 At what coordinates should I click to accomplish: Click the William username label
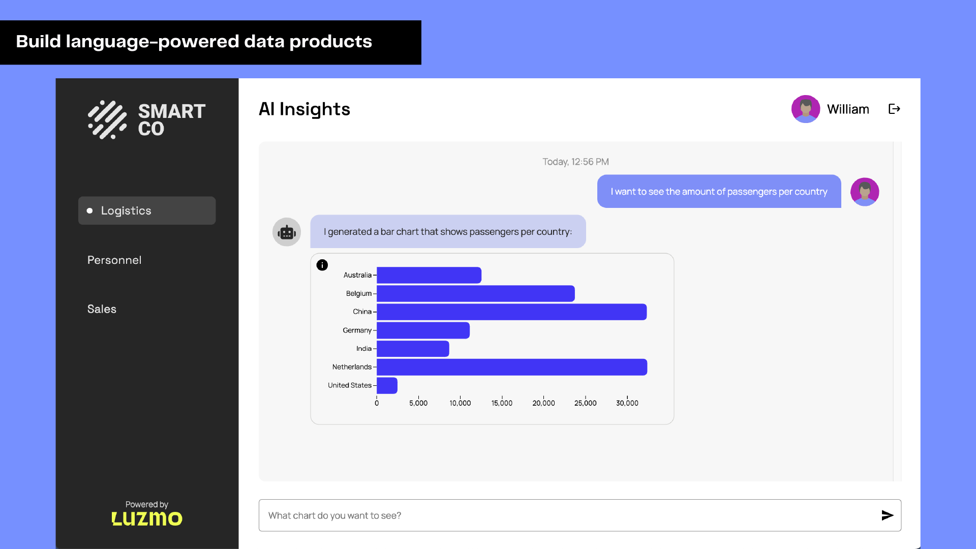[848, 109]
